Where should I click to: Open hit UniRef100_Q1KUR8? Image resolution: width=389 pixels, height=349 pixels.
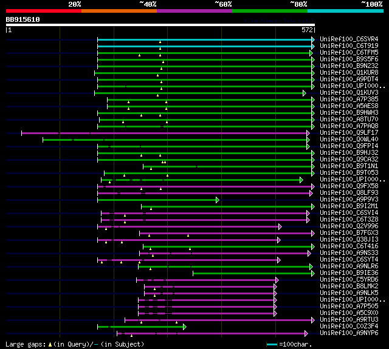(349, 73)
